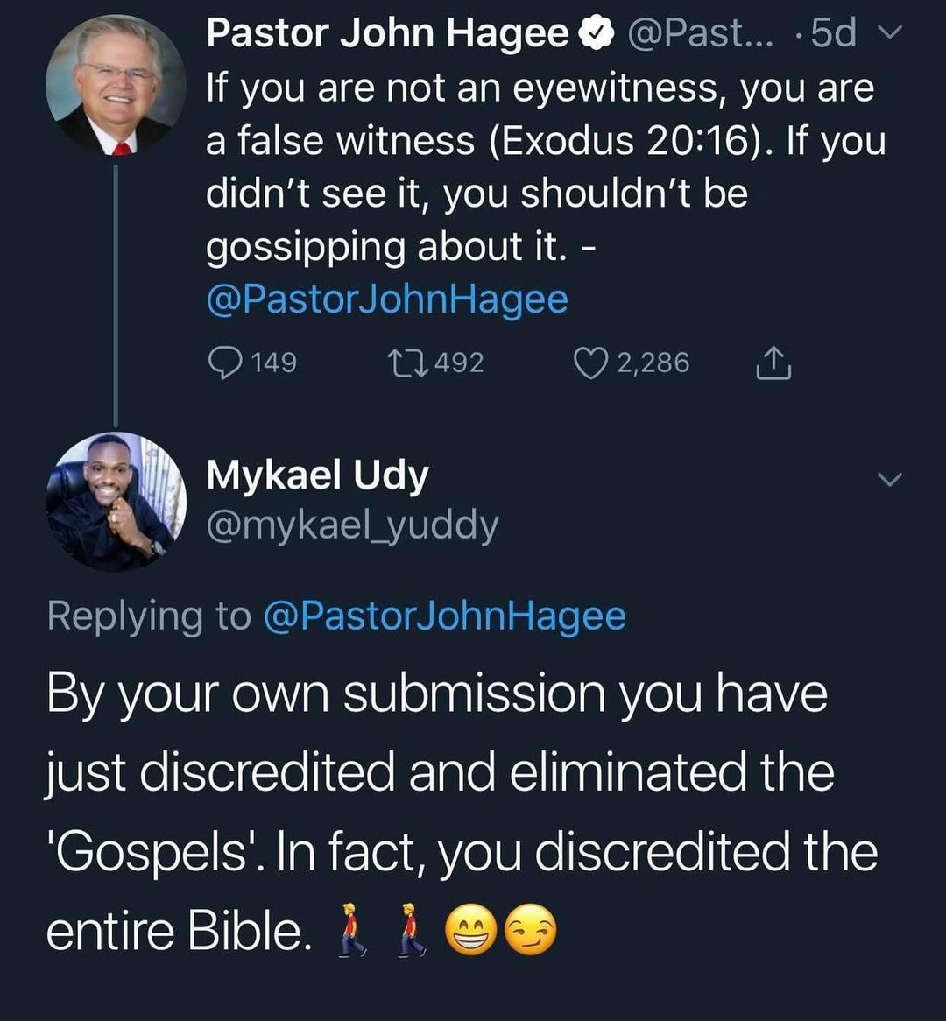Image resolution: width=946 pixels, height=1021 pixels.
Task: Tap the share upload icon
Action: [x=773, y=363]
